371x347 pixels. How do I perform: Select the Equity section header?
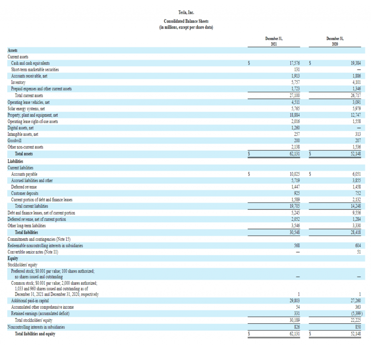tap(13, 258)
